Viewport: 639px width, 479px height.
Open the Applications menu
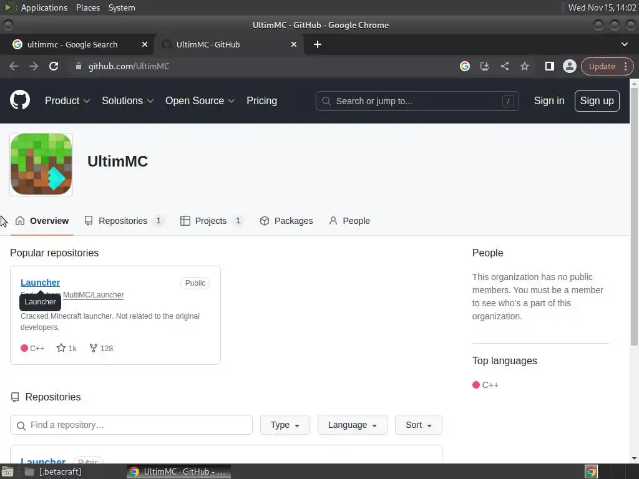44,7
